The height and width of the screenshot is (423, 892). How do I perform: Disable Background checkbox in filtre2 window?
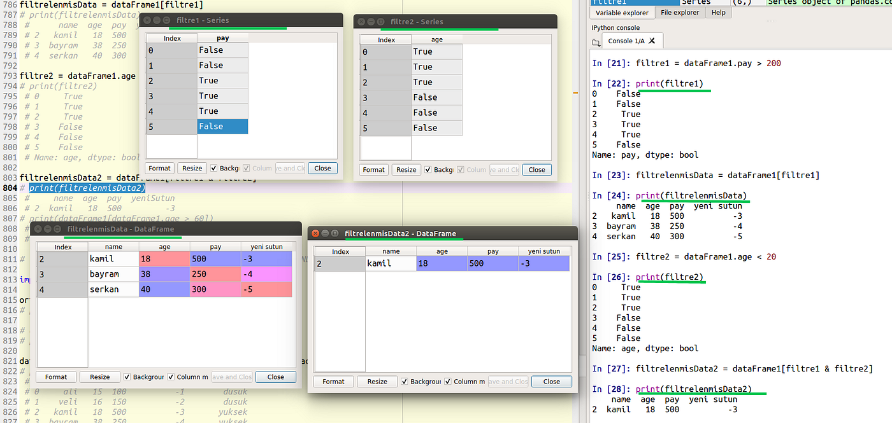(429, 170)
